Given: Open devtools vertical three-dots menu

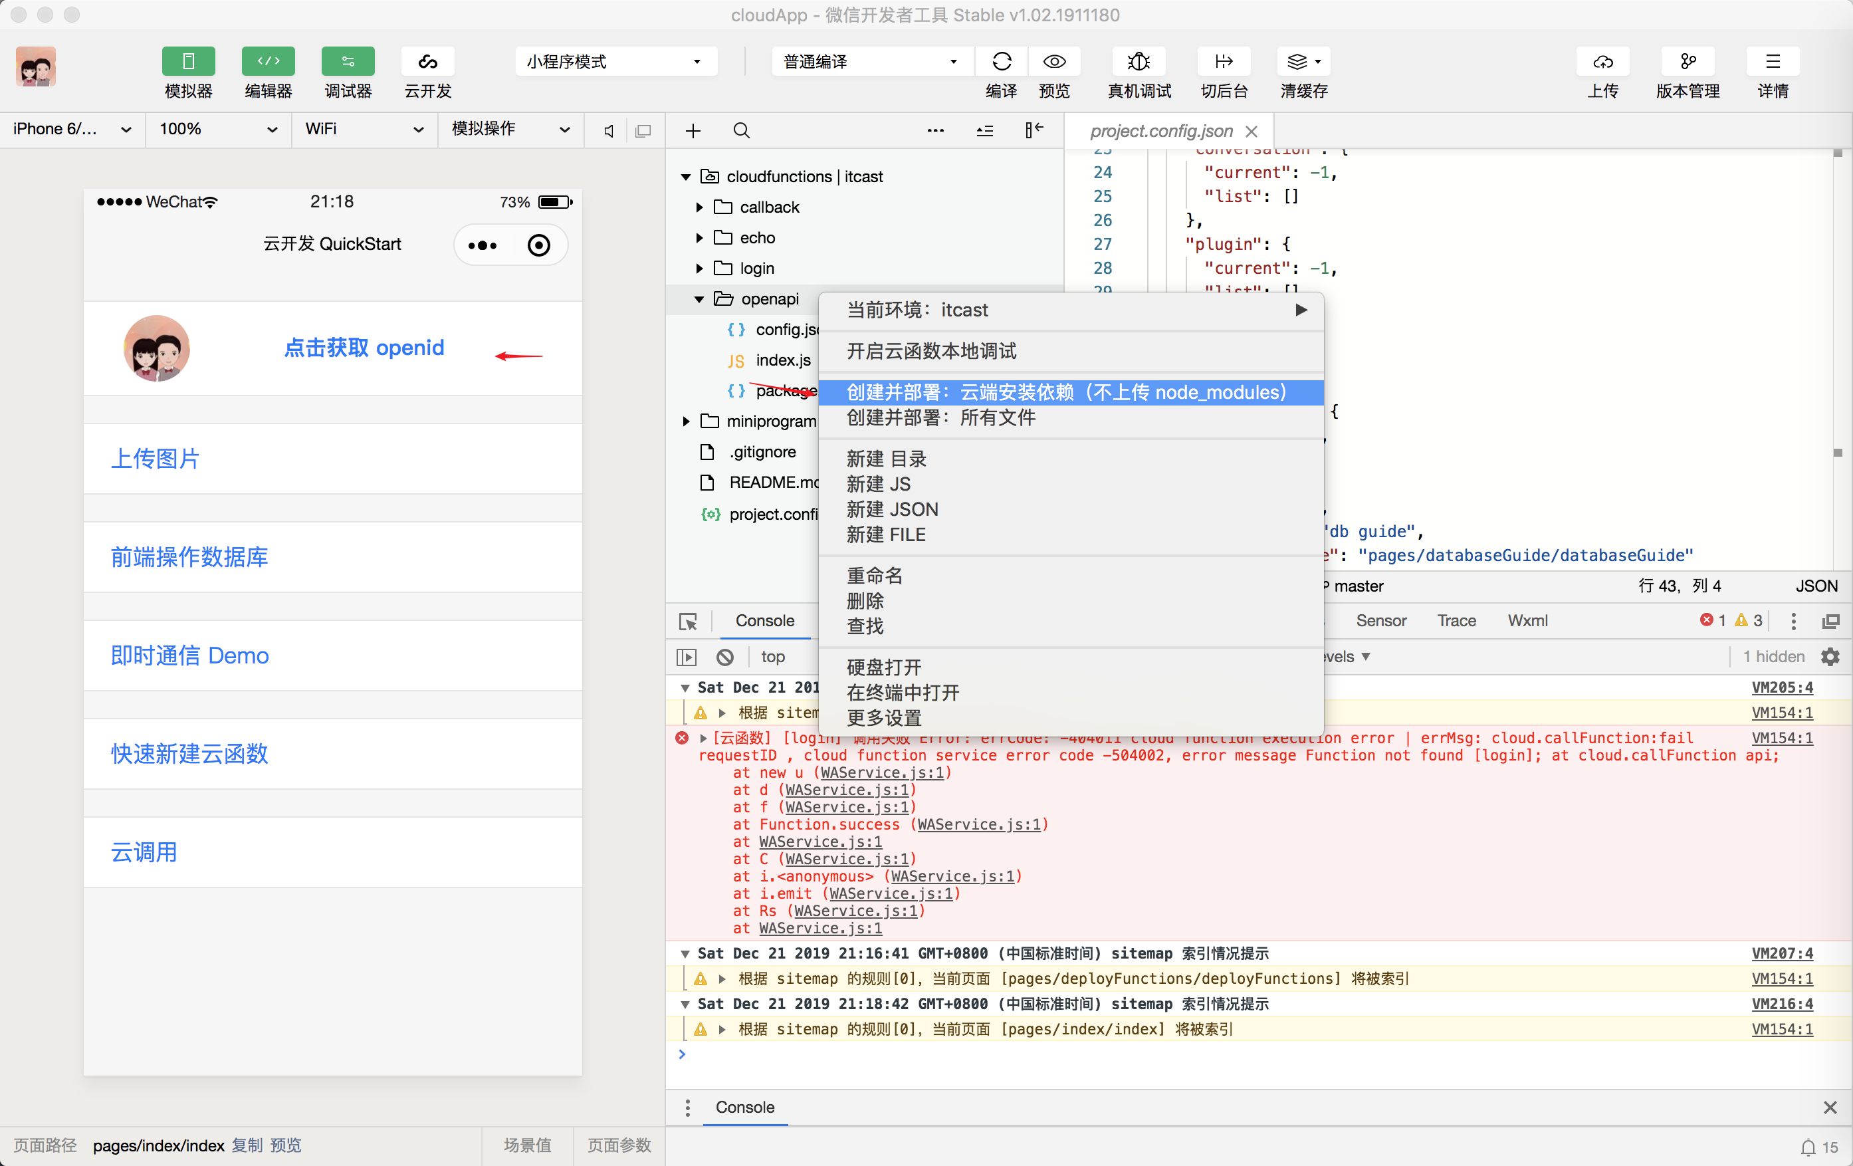Looking at the screenshot, I should (x=1793, y=621).
